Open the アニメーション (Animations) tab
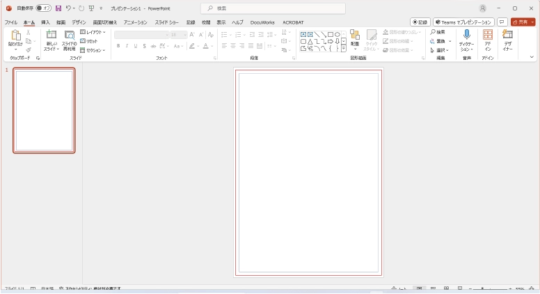Viewport: 540px width, 294px height. [x=135, y=22]
